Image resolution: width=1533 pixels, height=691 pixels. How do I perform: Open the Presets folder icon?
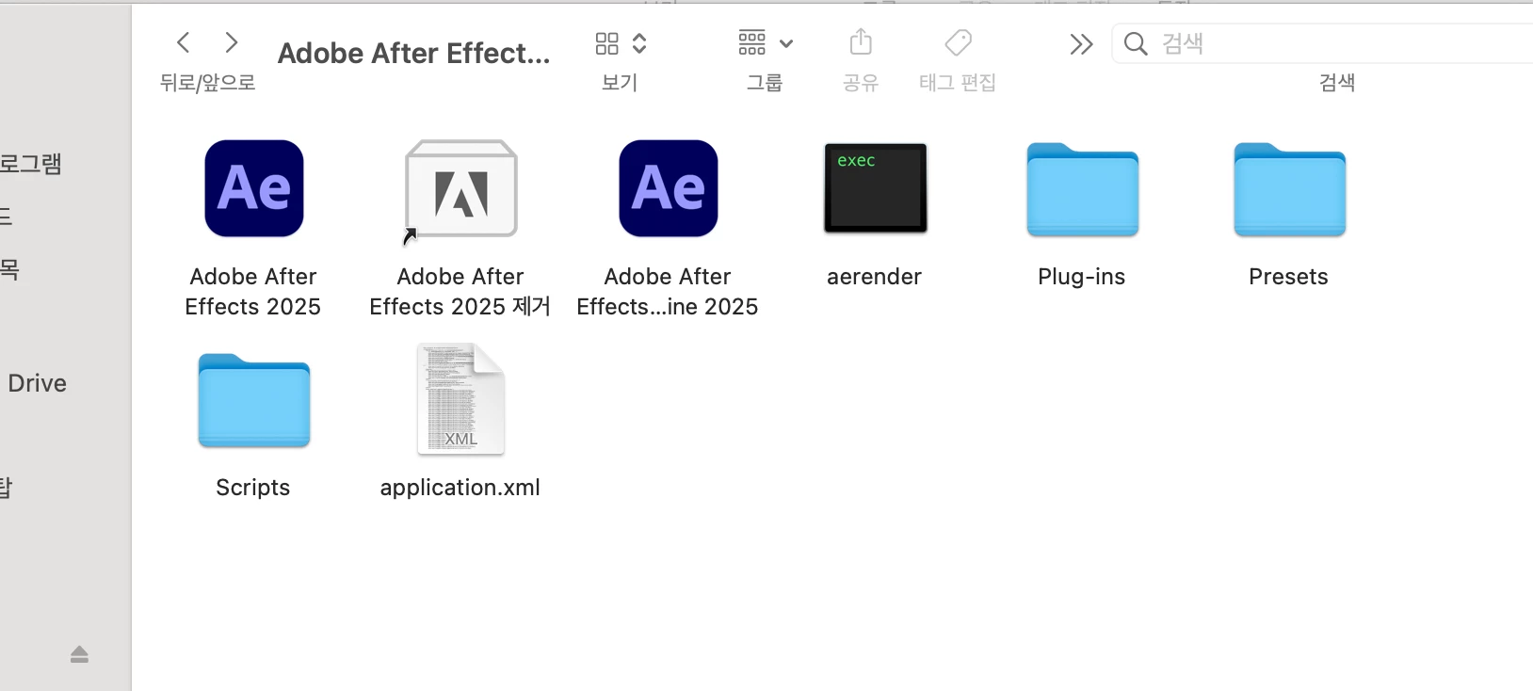point(1290,189)
